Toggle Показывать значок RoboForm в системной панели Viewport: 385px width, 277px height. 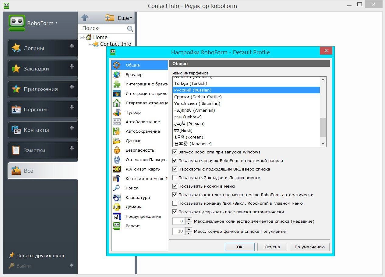click(175, 160)
